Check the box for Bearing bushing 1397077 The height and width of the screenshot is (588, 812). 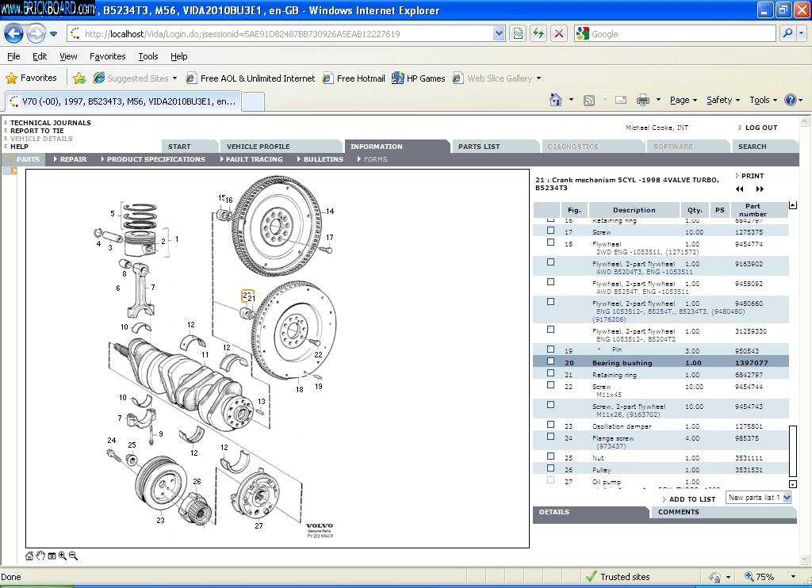tap(550, 361)
